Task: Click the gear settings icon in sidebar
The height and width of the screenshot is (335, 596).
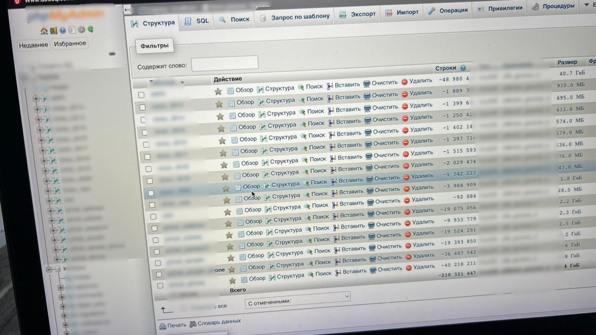Action: click(x=81, y=30)
